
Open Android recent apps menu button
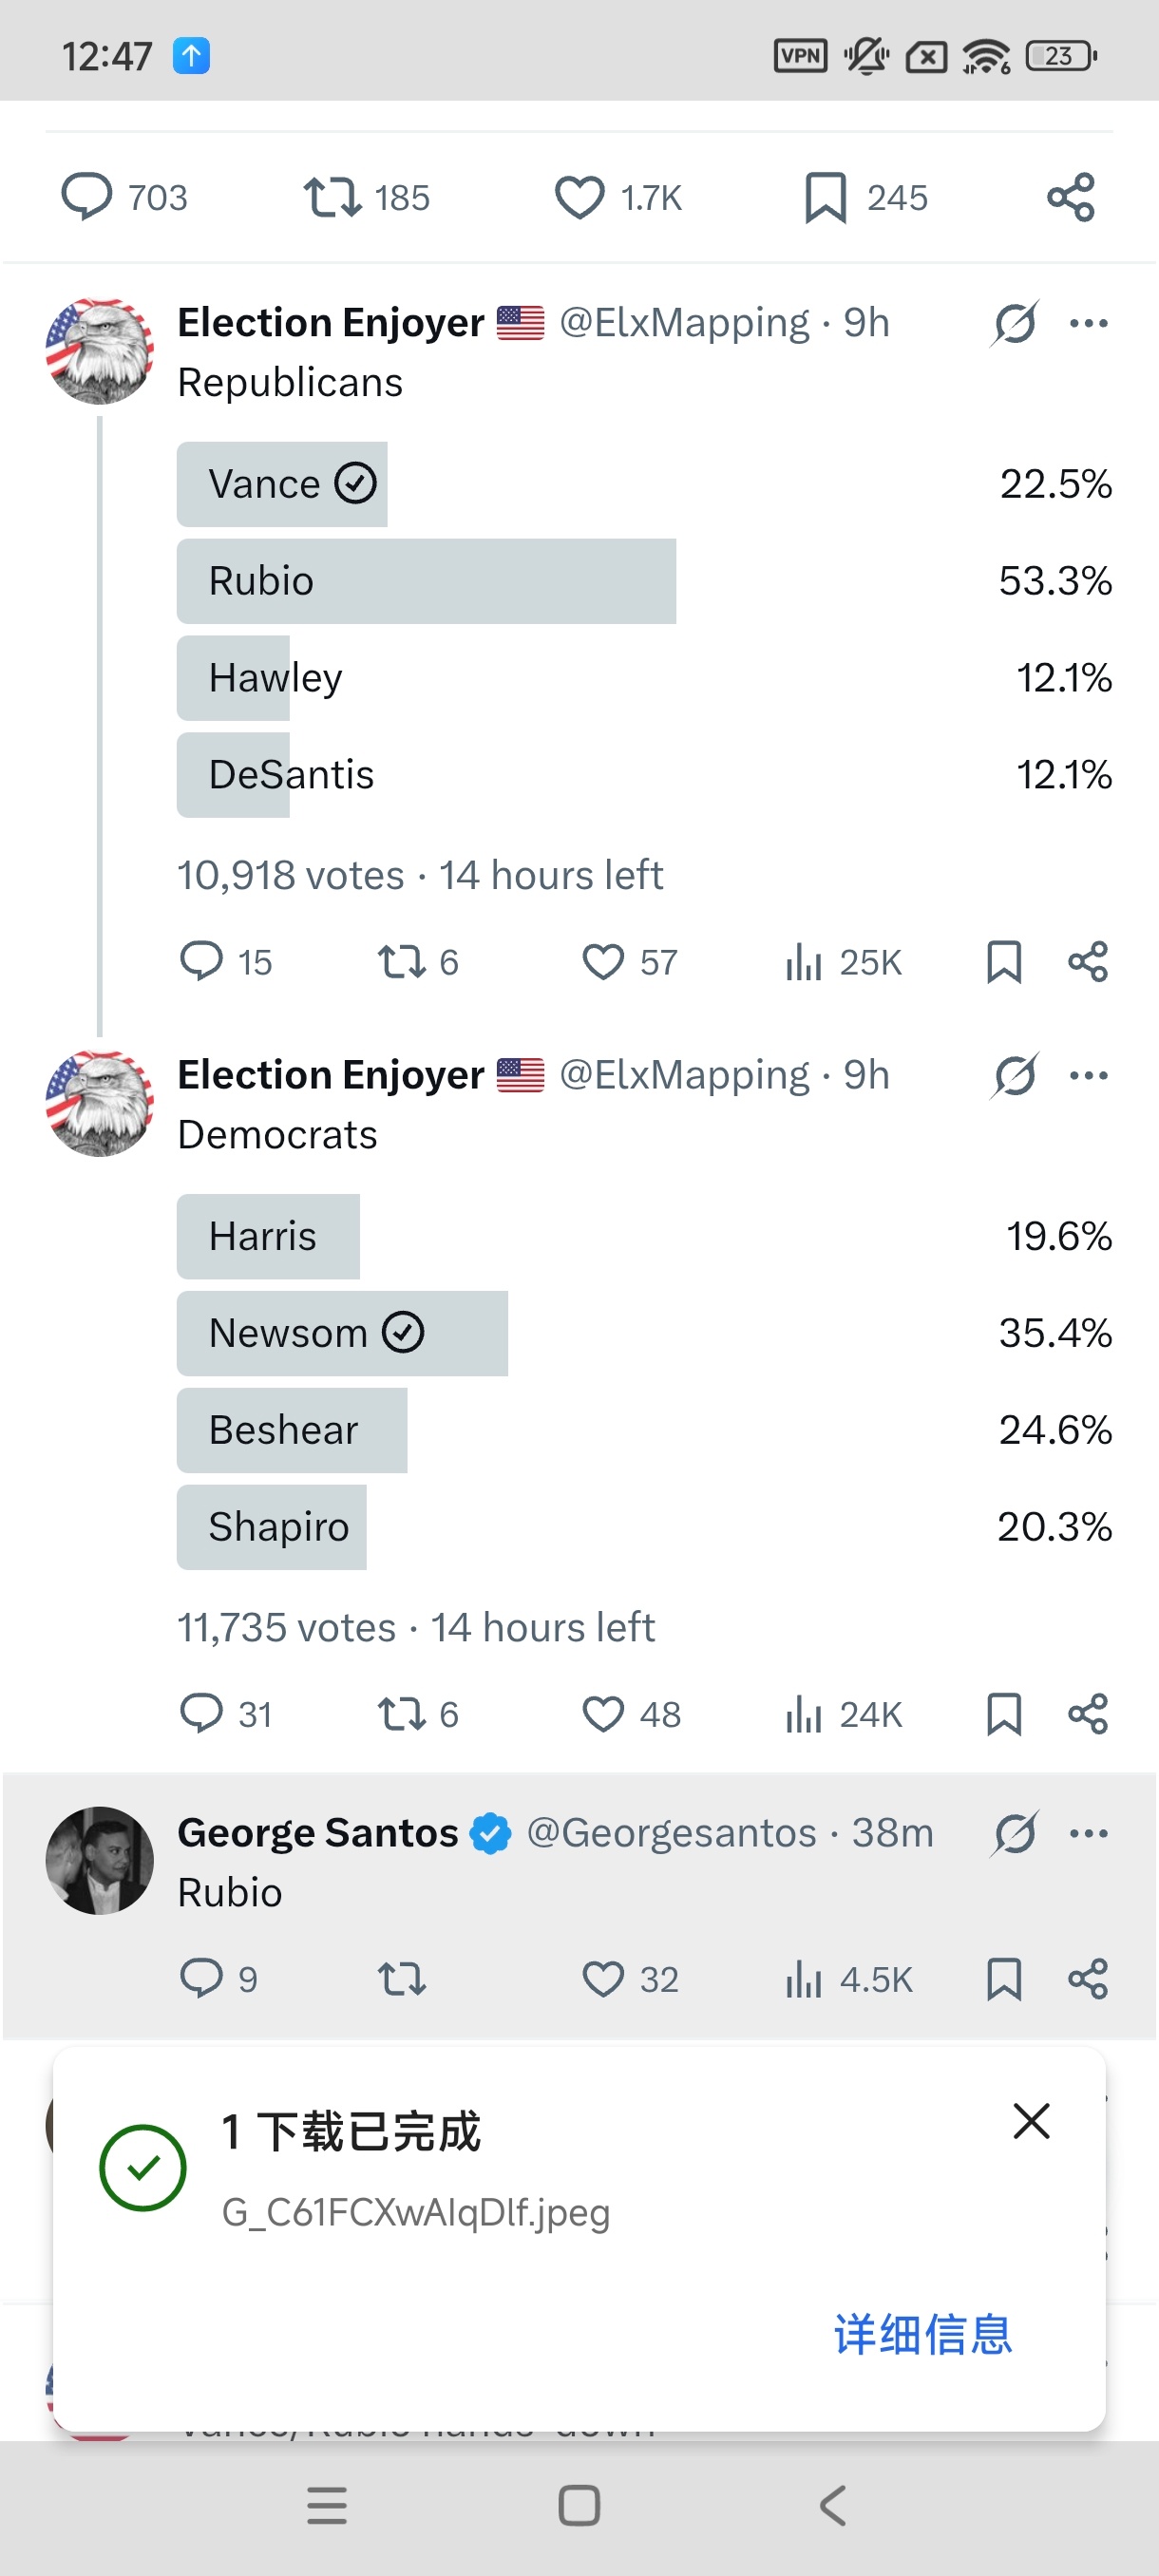pos(326,2506)
